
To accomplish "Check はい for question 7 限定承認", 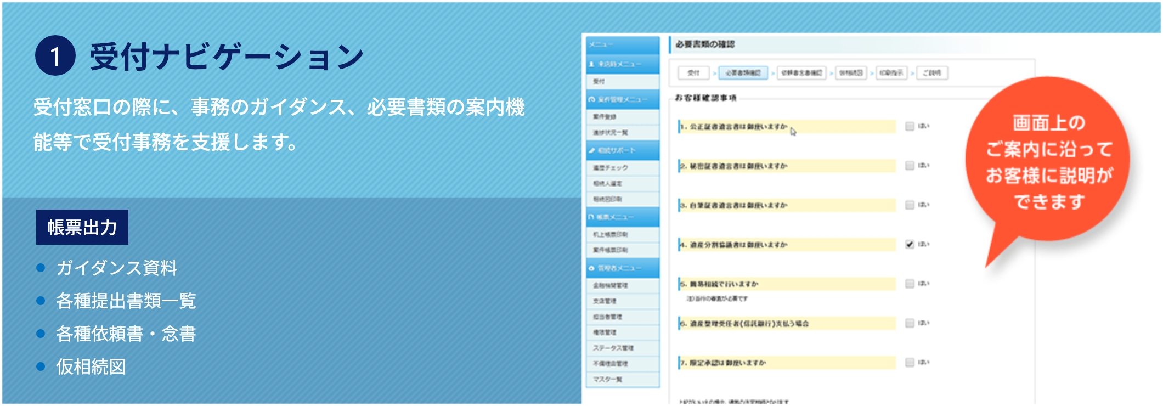I will [x=910, y=363].
